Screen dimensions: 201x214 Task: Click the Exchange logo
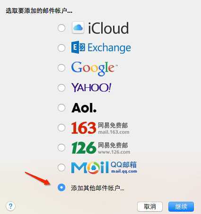tap(101, 47)
